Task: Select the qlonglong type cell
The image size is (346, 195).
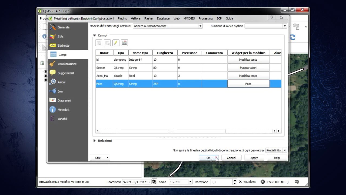Action: [121, 60]
